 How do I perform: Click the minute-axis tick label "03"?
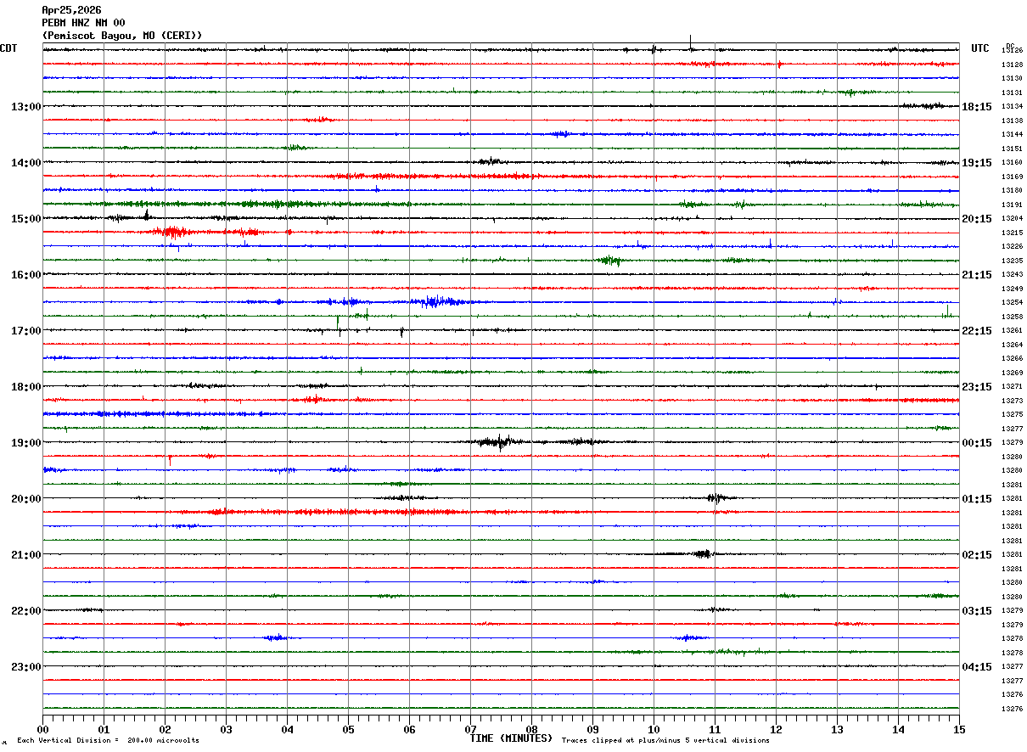point(226,729)
